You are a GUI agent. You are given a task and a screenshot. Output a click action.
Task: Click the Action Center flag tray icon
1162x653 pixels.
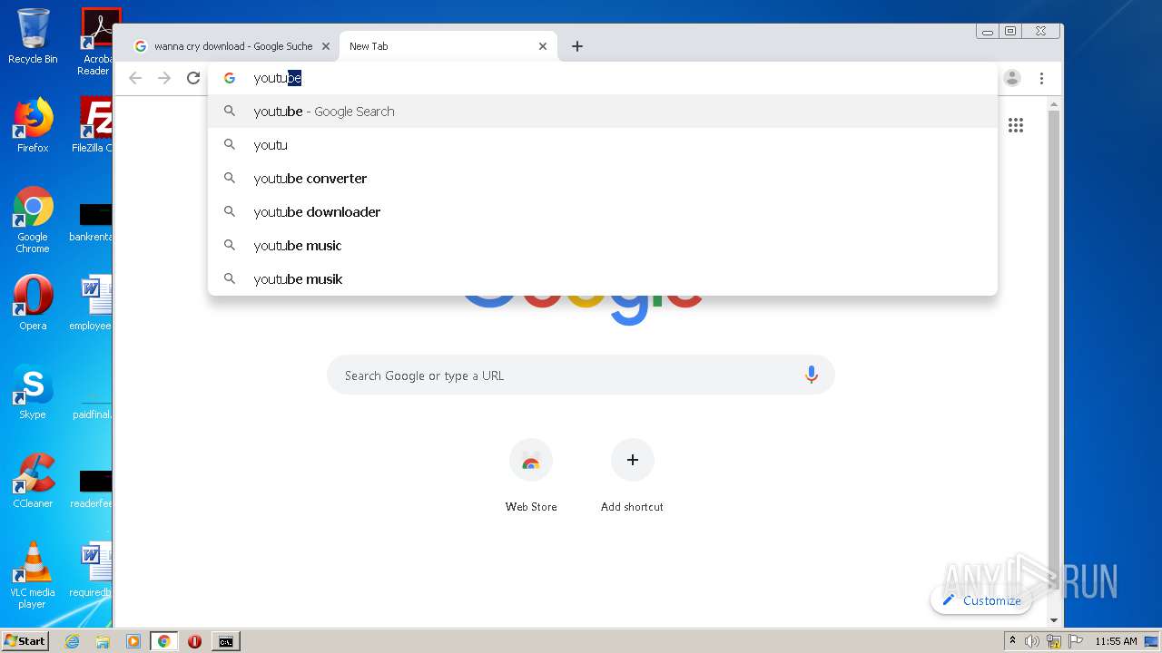click(1076, 641)
